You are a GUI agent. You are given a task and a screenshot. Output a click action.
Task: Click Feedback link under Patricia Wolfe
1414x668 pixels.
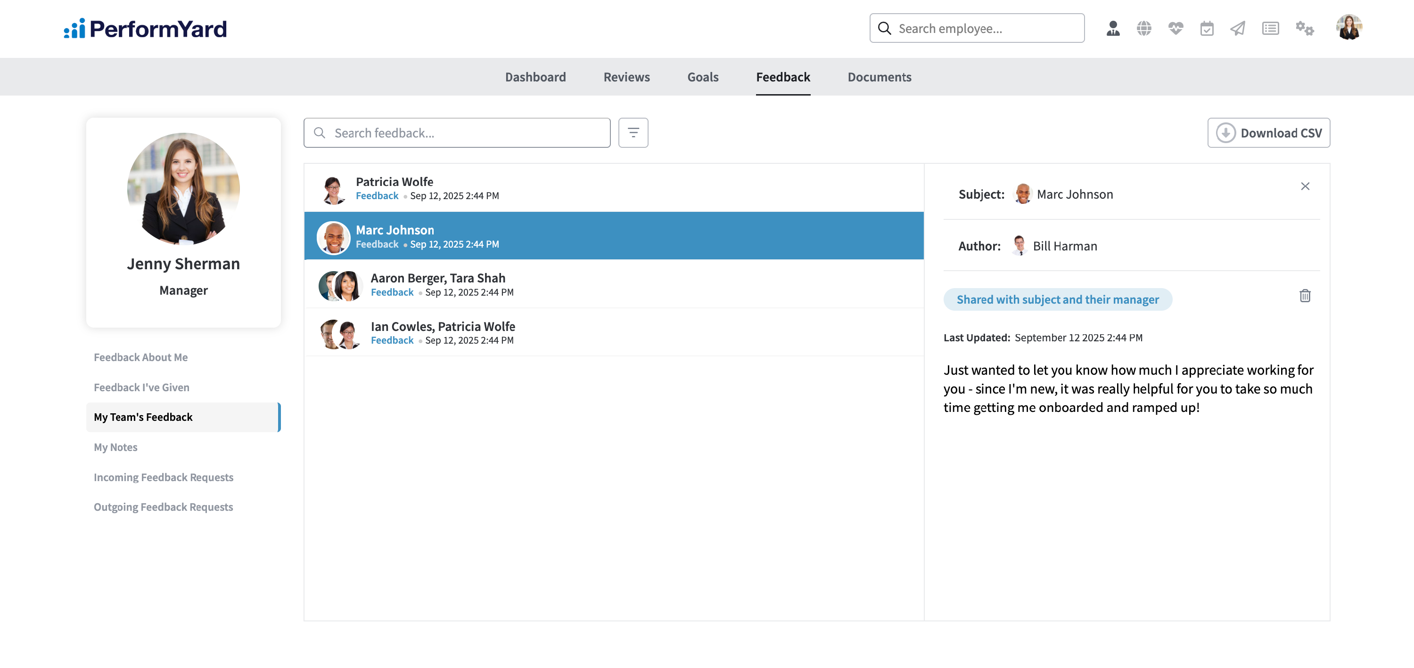pos(377,196)
